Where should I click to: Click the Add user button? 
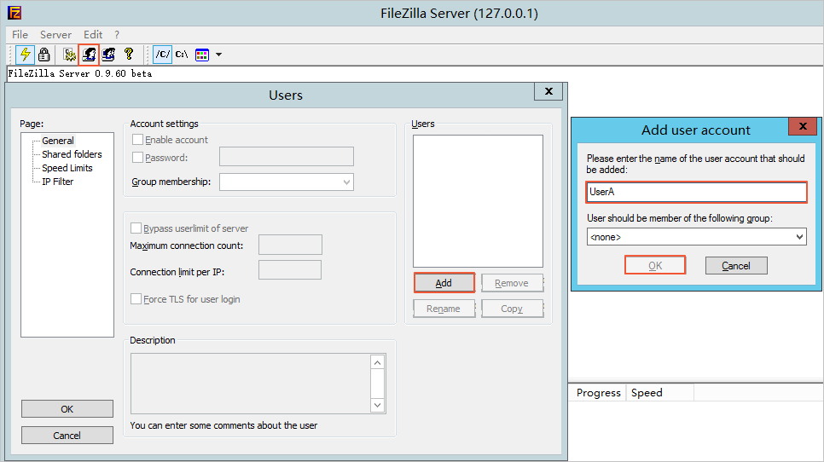point(444,283)
